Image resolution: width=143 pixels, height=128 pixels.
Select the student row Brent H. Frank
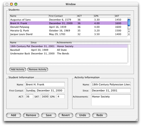point(68,23)
